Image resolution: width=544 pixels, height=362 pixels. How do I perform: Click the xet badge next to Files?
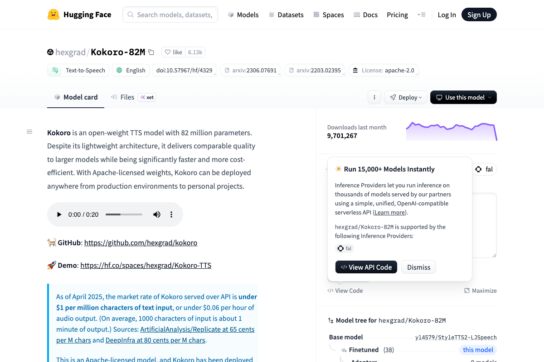pyautogui.click(x=147, y=97)
